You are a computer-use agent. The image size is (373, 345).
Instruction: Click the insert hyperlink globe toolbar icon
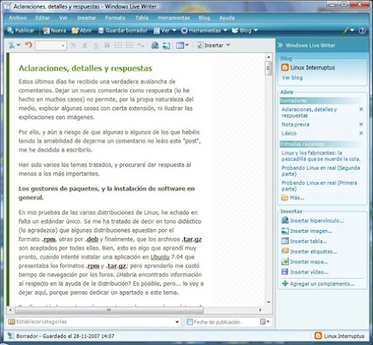point(155,45)
